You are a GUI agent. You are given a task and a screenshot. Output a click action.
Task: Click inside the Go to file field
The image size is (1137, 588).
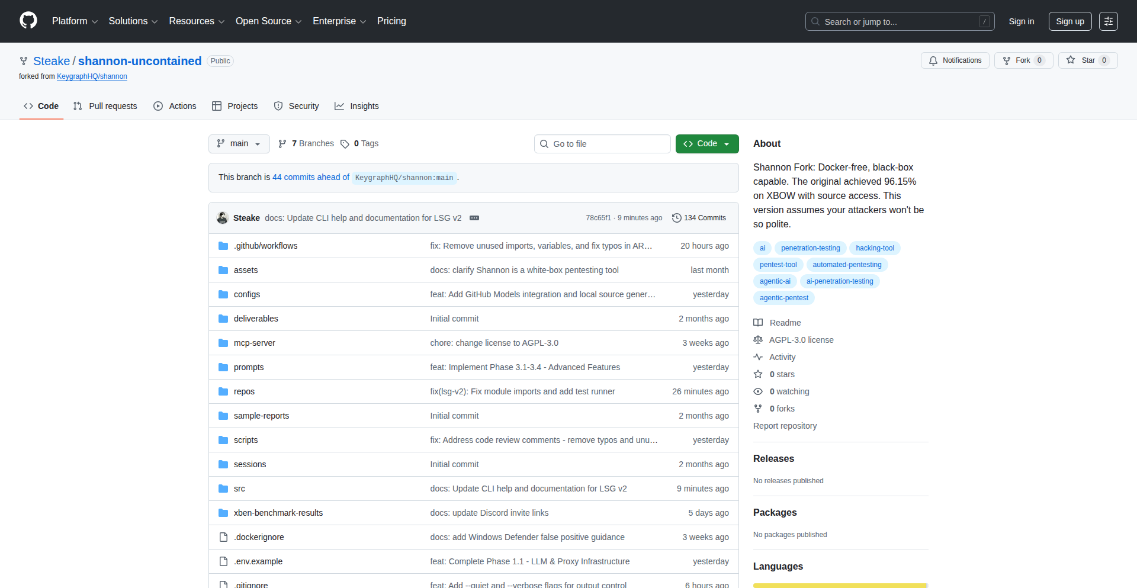(x=602, y=143)
